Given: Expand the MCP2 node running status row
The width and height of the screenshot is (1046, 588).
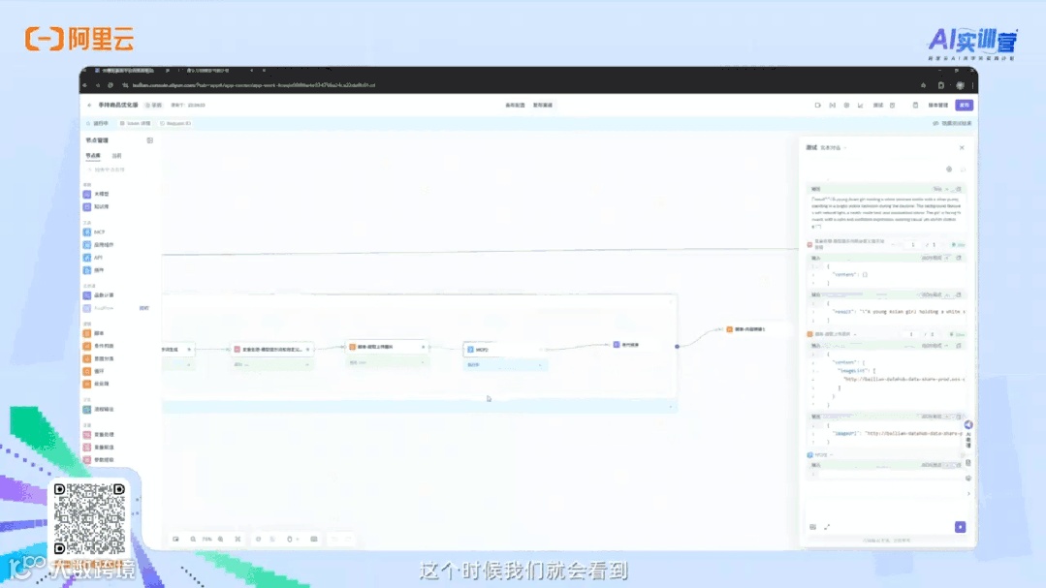Looking at the screenshot, I should point(505,365).
